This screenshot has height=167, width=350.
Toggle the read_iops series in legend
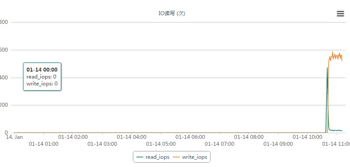point(153,157)
